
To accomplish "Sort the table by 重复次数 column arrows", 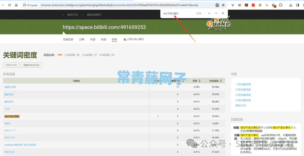I will point(183,81).
